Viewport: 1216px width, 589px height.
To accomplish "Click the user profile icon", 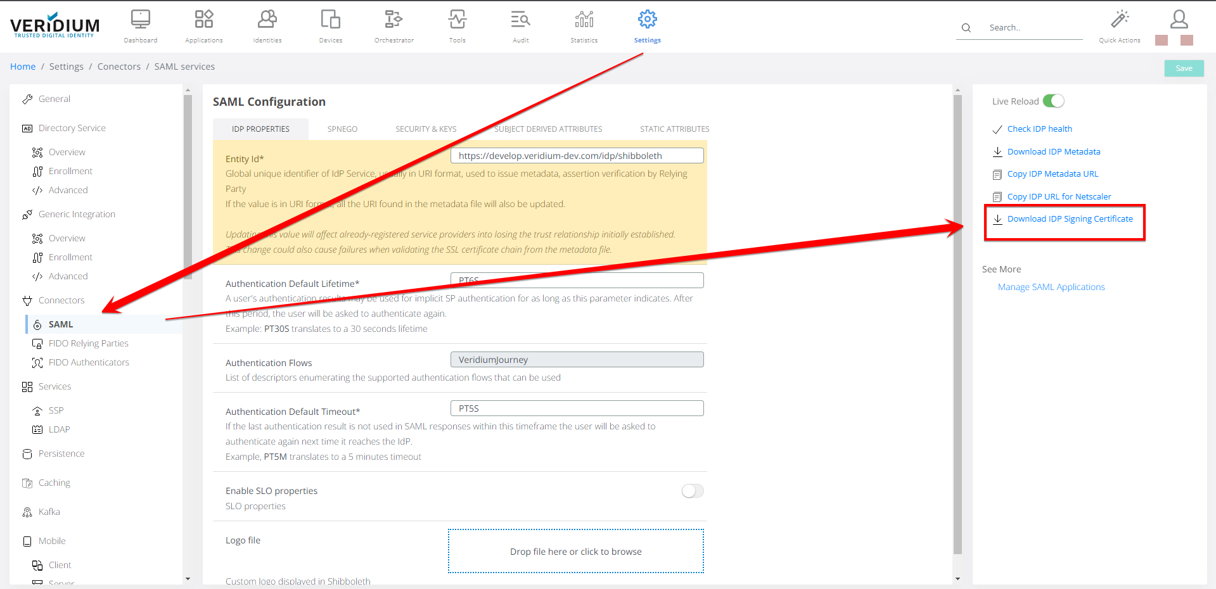I will (1179, 19).
